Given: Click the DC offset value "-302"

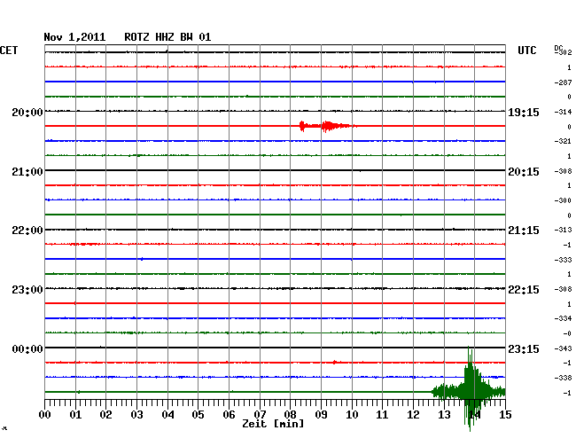Looking at the screenshot, I should (x=564, y=52).
